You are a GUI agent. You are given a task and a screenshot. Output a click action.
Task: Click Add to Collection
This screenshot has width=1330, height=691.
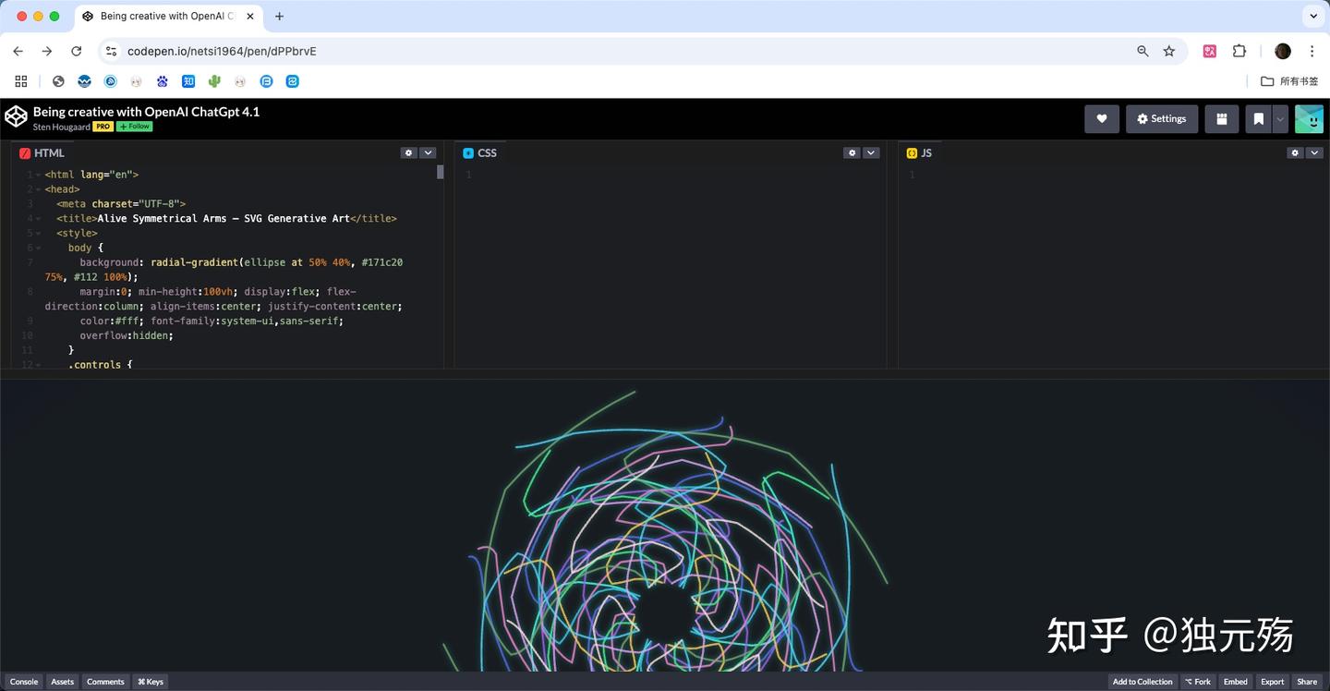pos(1143,682)
